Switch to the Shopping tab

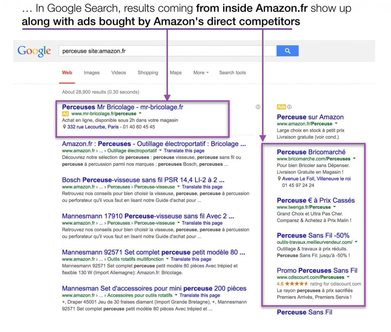[148, 73]
